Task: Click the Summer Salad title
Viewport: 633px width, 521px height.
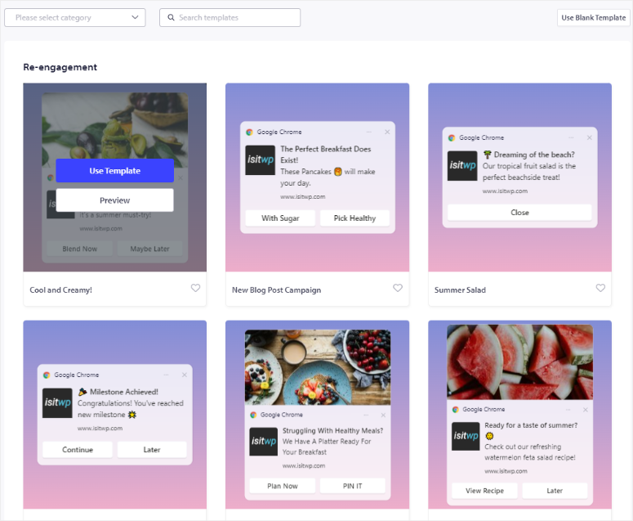Action: pyautogui.click(x=460, y=290)
